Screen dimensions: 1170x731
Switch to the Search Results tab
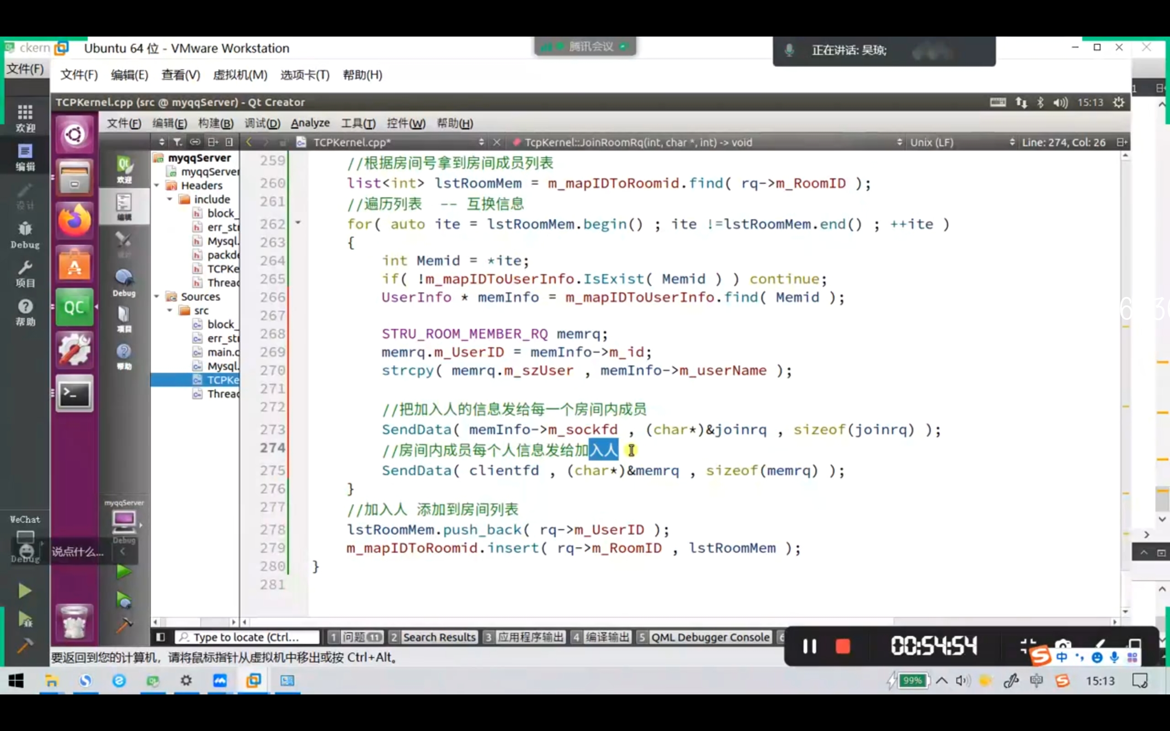pyautogui.click(x=438, y=637)
